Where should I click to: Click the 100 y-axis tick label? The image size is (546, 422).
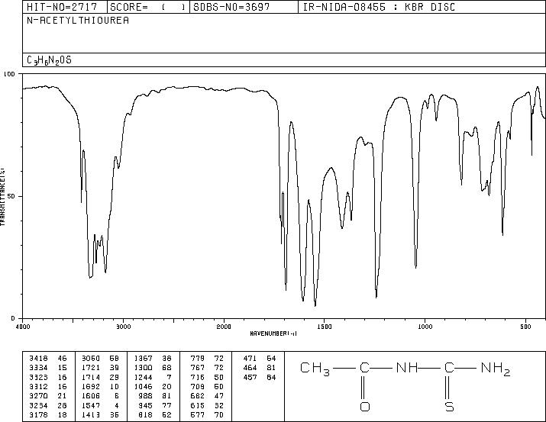[x=9, y=74]
